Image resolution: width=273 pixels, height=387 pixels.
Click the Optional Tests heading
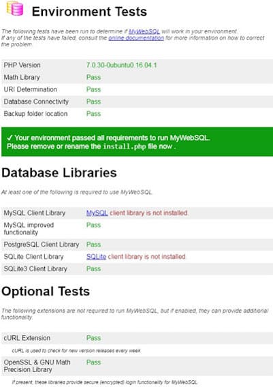46,291
